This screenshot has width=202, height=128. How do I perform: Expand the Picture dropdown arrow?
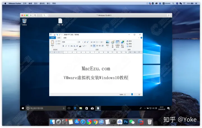108,47
